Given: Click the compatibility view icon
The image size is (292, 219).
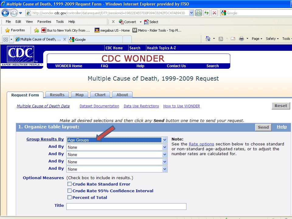Looking at the screenshot, I should point(199,13).
